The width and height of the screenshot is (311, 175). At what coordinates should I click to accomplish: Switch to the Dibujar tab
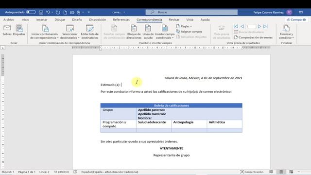tap(60, 19)
